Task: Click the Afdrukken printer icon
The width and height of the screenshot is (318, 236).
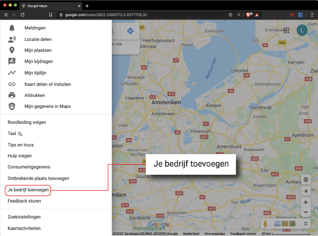Action: [x=12, y=95]
